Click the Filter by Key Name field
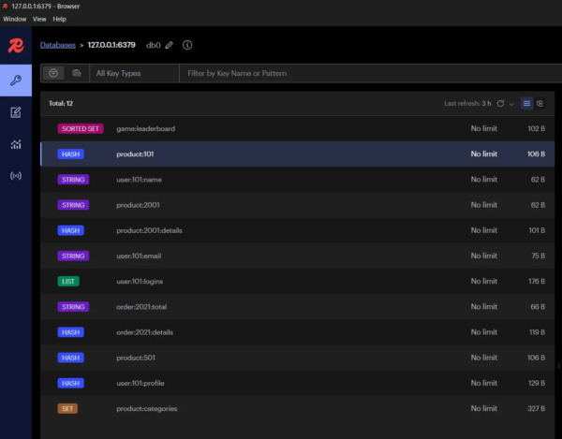562x439 pixels. pyautogui.click(x=365, y=73)
